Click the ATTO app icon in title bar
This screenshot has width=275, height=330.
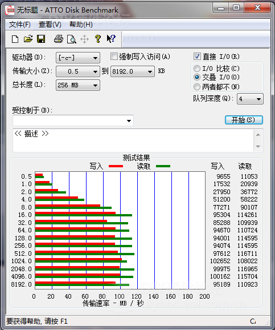(x=10, y=10)
